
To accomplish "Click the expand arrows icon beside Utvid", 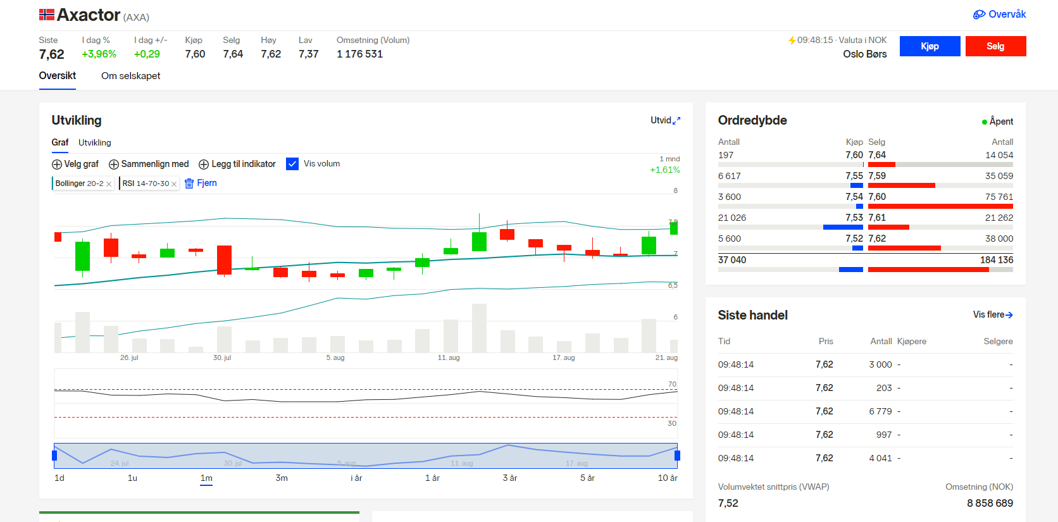I will tap(676, 120).
